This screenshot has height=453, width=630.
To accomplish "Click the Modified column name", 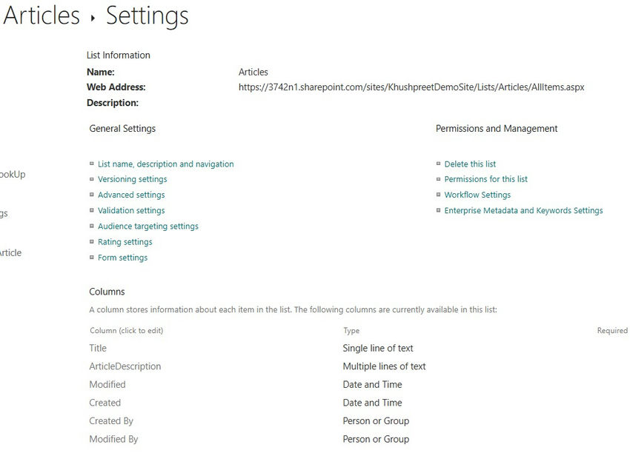I will (107, 385).
